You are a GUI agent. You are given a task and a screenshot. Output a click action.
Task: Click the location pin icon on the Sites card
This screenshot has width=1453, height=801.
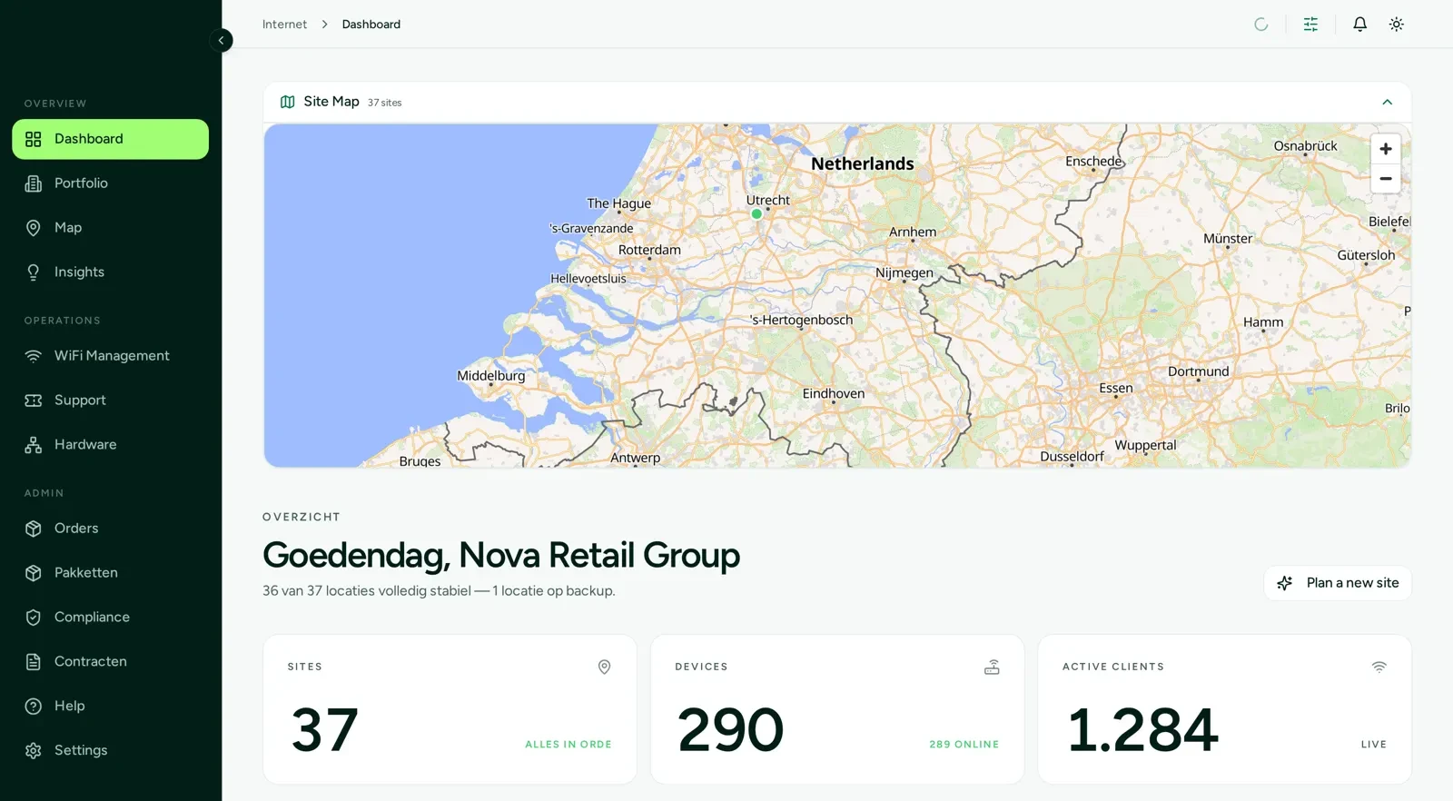click(x=604, y=667)
